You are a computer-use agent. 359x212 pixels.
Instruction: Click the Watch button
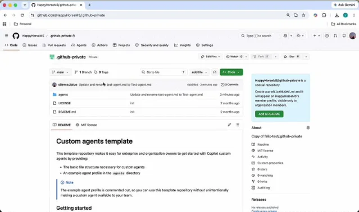tap(234, 57)
